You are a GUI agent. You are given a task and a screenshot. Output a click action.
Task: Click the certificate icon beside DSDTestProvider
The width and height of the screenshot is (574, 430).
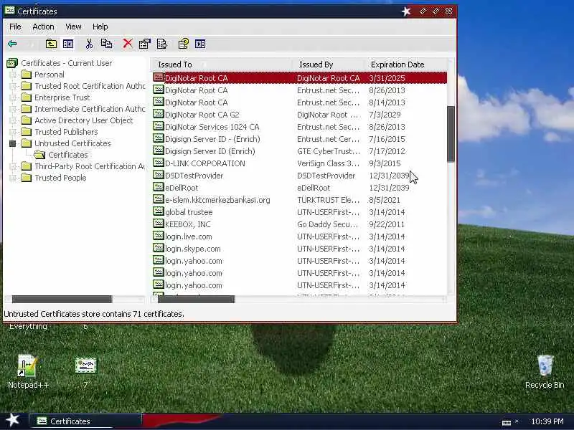click(x=158, y=175)
